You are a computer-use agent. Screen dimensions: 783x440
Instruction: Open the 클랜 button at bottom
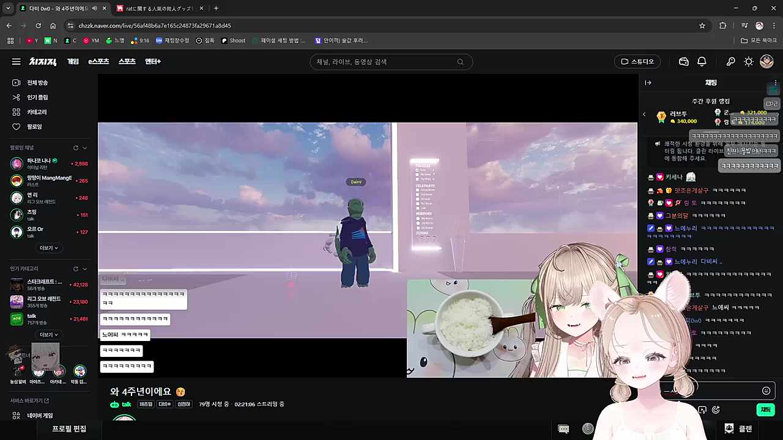738,429
